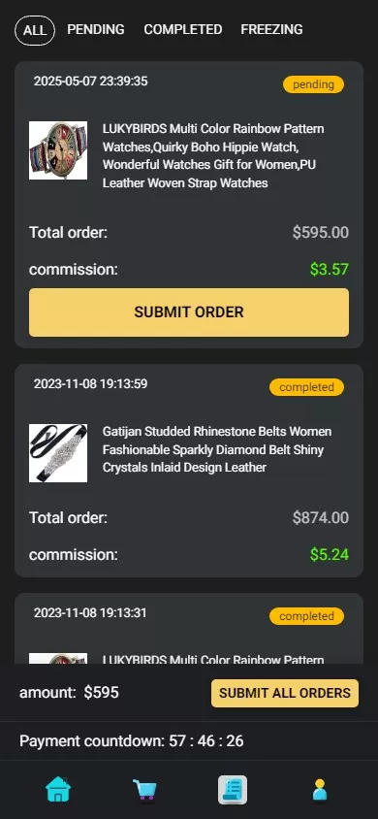378x819 pixels.
Task: Open the shopping cart icon
Action: pos(145,789)
